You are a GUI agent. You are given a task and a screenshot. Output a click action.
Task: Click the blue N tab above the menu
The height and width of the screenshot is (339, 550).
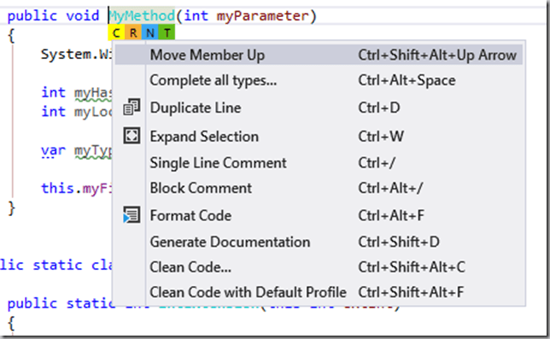[149, 33]
